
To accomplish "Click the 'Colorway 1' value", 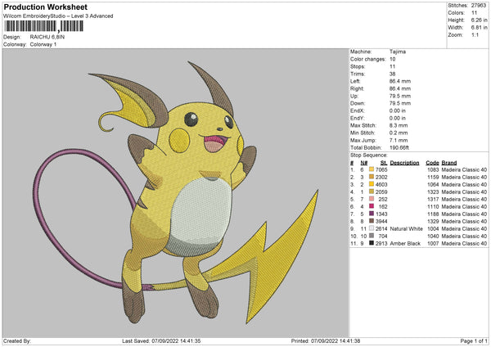I will [43, 44].
